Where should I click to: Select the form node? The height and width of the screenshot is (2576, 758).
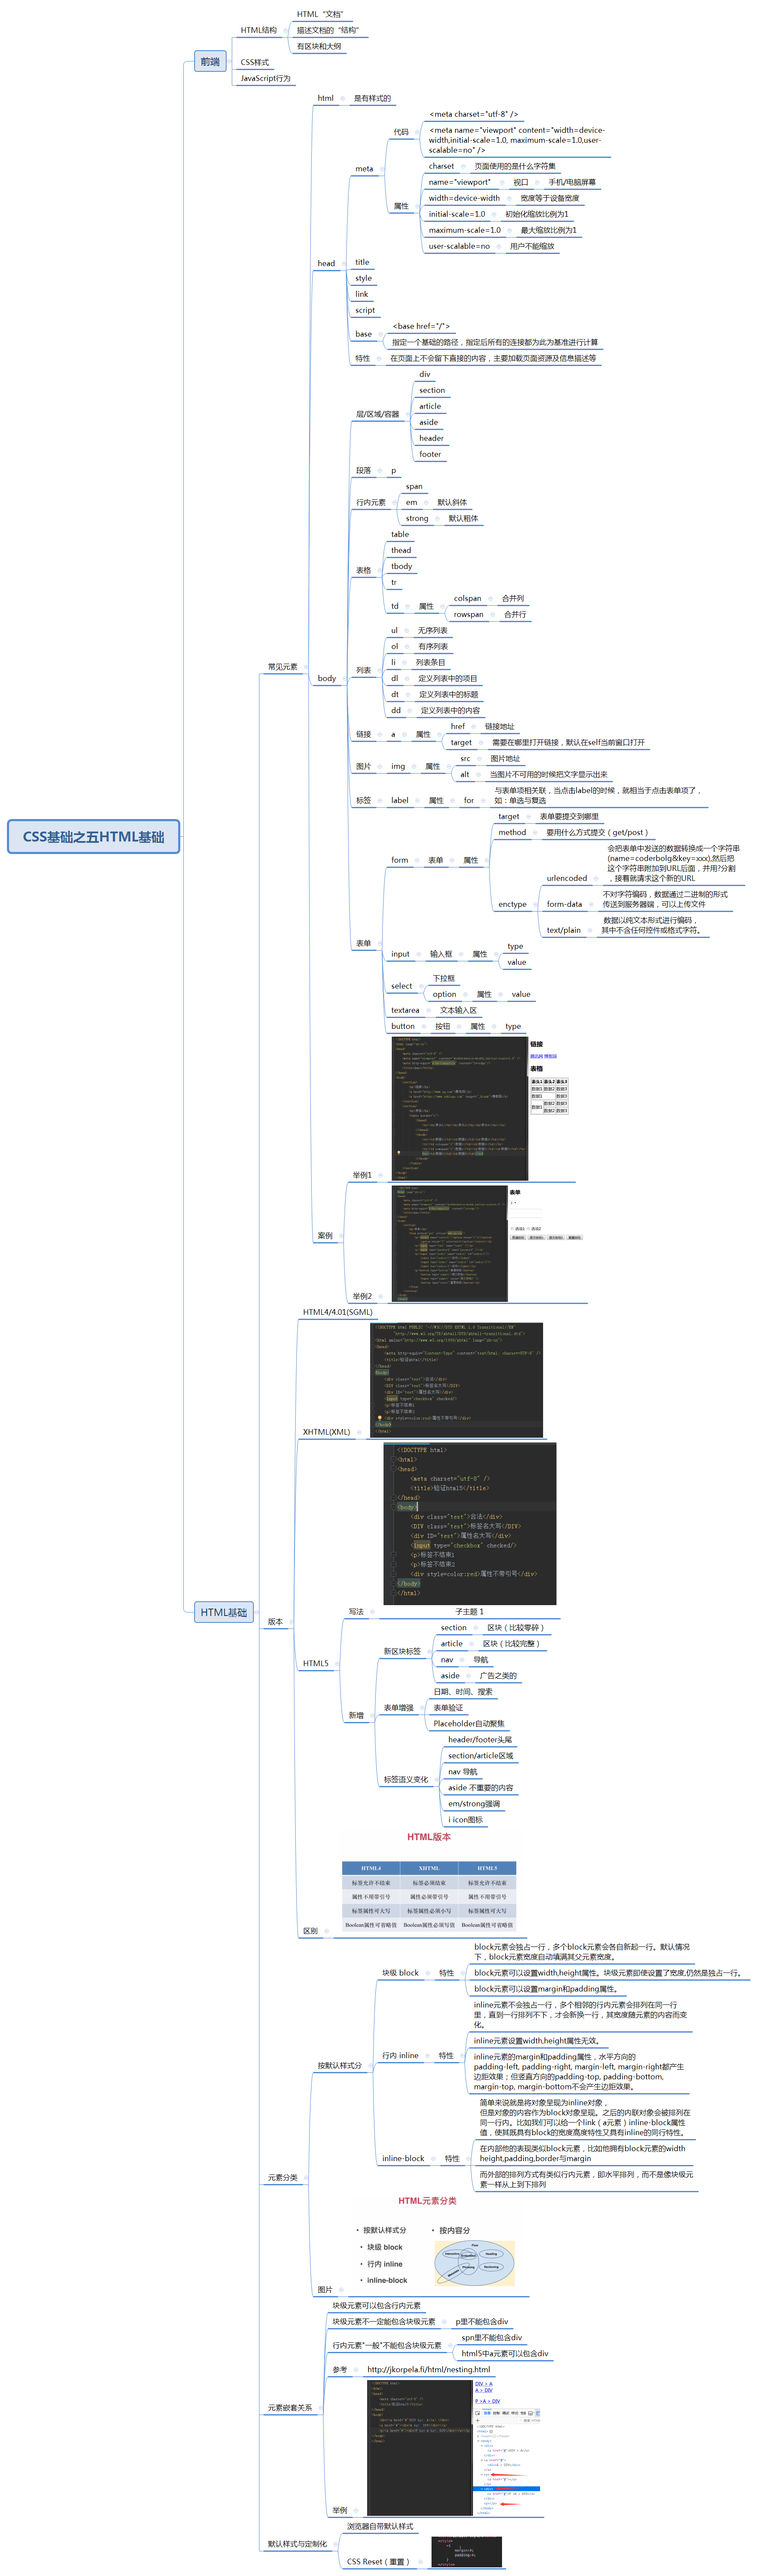[x=399, y=860]
